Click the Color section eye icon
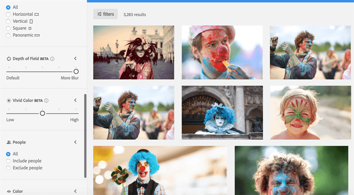The image size is (354, 195). tap(9, 191)
